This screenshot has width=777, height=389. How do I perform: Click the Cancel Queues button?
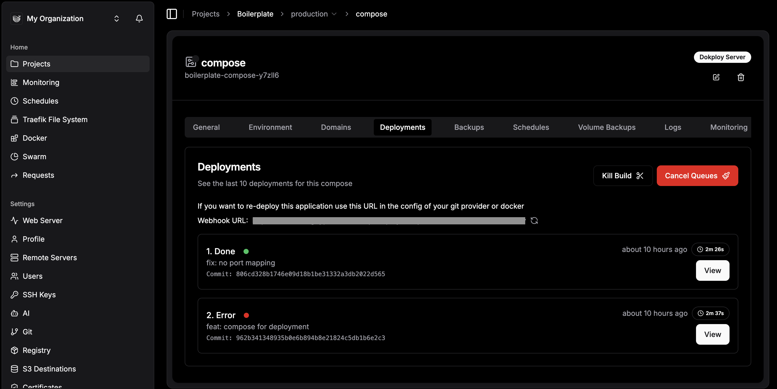(697, 176)
